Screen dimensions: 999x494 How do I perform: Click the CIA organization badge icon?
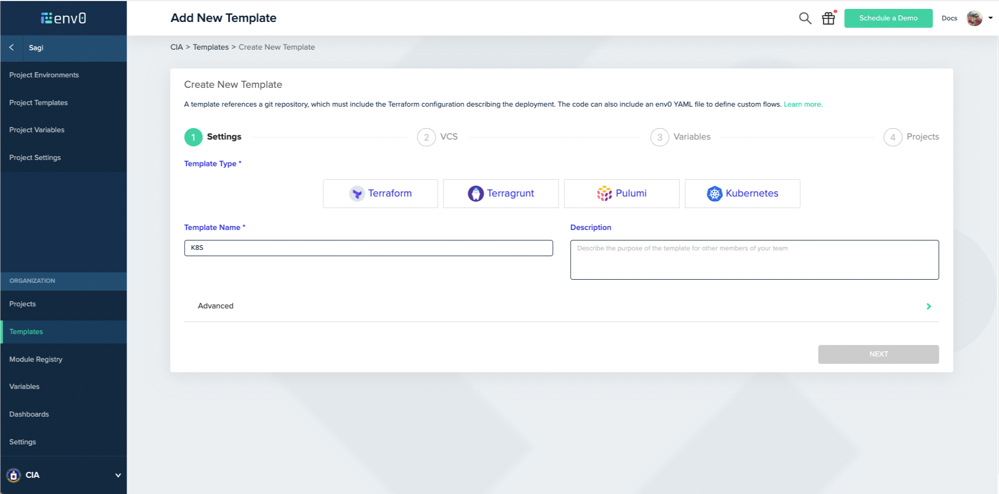click(x=14, y=475)
